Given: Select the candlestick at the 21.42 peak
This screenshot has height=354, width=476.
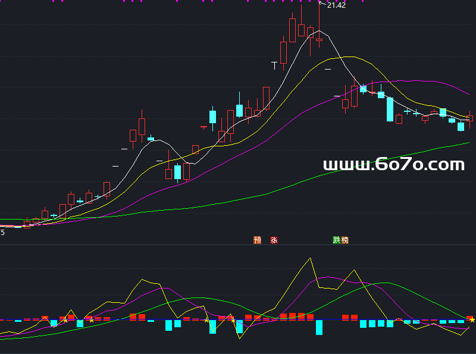Looking at the screenshot, I should click(319, 39).
